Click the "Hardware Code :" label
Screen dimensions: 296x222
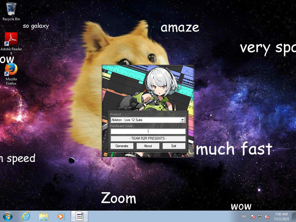click(x=122, y=126)
